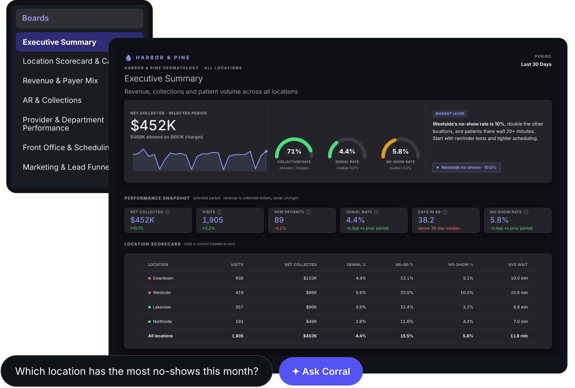The width and height of the screenshot is (575, 388).
Task: Open the Revenue & Payer Mix board
Action: pyautogui.click(x=60, y=81)
